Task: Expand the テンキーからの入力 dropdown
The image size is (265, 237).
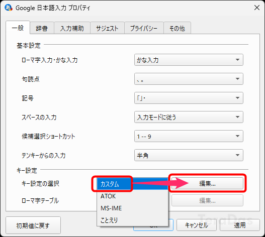Action: pyautogui.click(x=189, y=155)
